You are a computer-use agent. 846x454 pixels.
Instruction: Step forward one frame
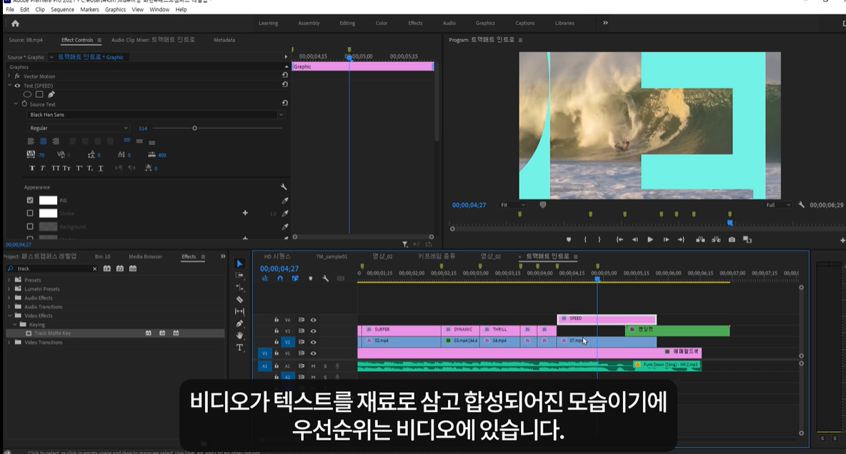tap(667, 239)
